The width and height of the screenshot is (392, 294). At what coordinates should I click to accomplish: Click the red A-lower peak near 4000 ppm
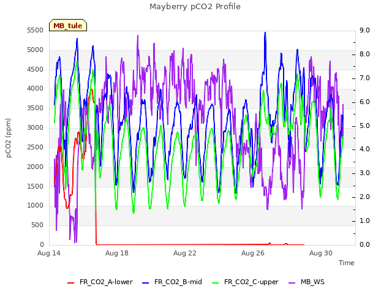point(92,90)
